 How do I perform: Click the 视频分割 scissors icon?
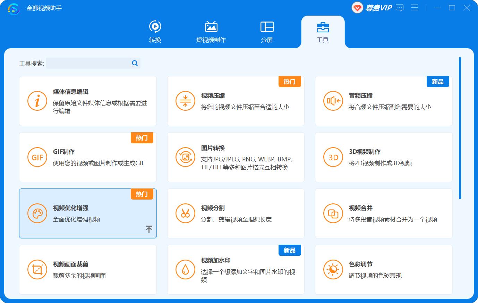(185, 213)
